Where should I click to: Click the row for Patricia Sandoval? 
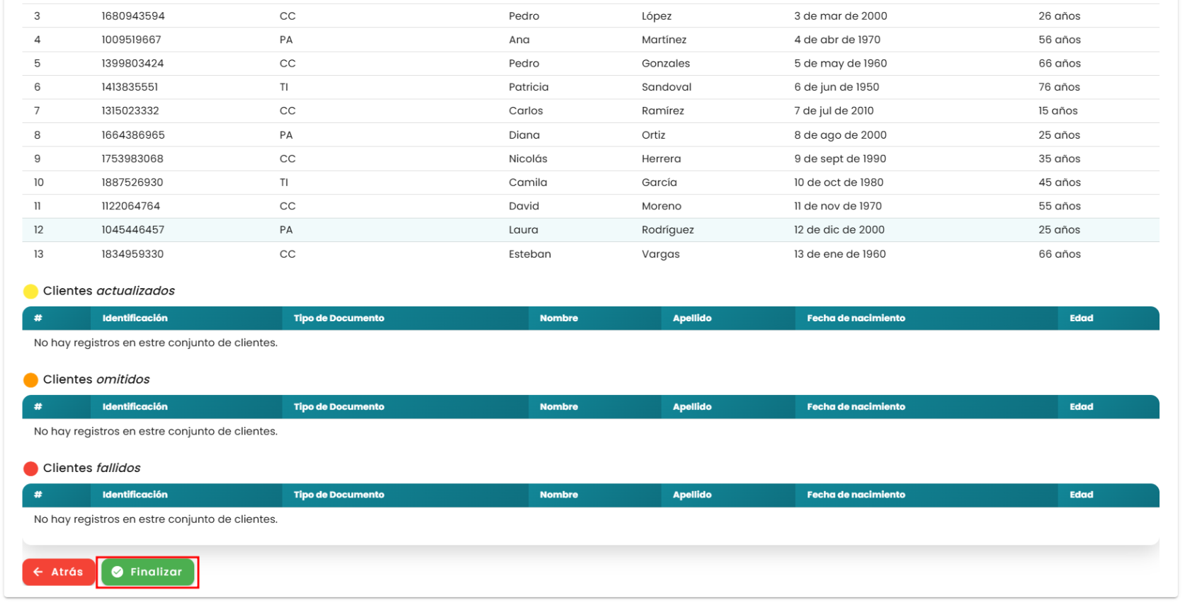coord(591,87)
